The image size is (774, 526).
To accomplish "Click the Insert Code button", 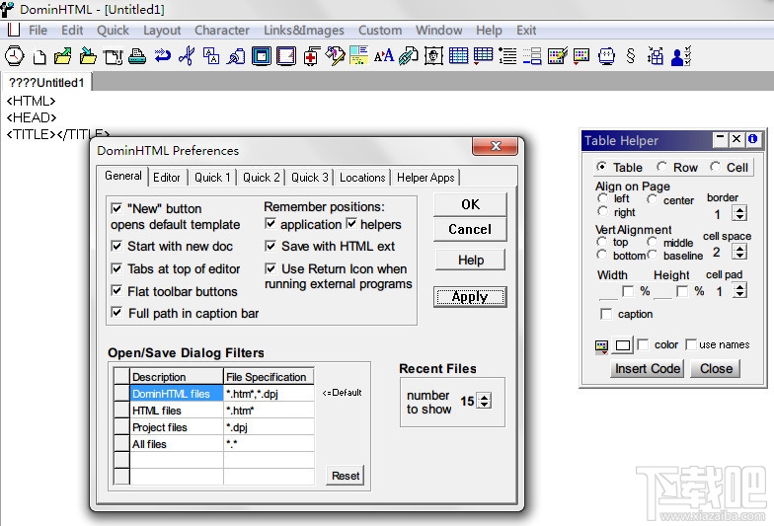I will [x=647, y=369].
